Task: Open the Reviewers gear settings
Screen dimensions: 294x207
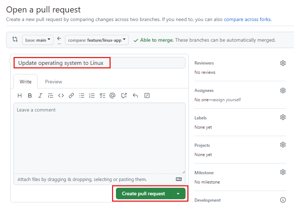Action: click(283, 63)
